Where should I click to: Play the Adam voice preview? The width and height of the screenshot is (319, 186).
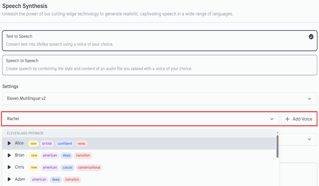(x=9, y=179)
